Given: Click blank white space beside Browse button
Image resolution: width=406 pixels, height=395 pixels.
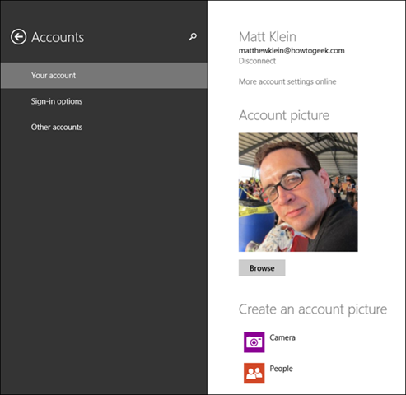Looking at the screenshot, I should pyautogui.click(x=343, y=268).
